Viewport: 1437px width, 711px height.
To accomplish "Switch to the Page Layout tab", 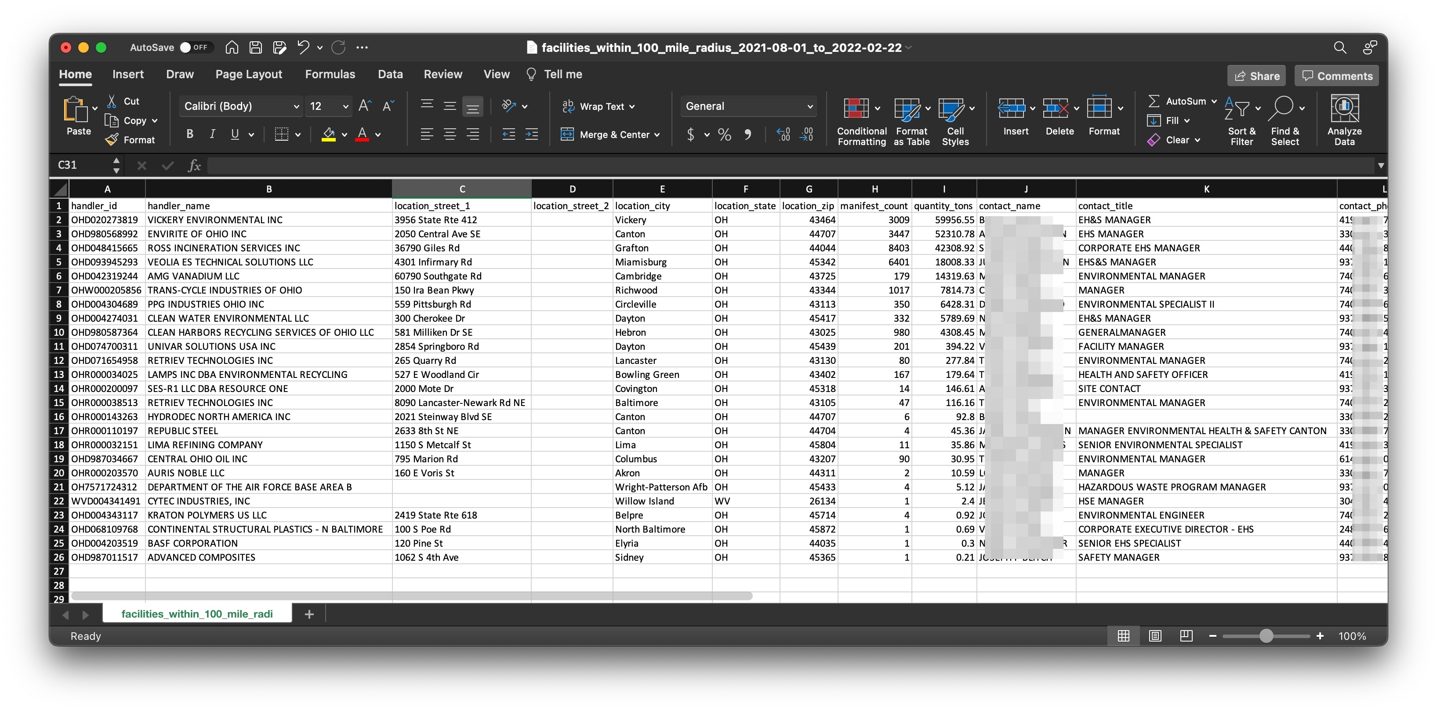I will pyautogui.click(x=249, y=74).
